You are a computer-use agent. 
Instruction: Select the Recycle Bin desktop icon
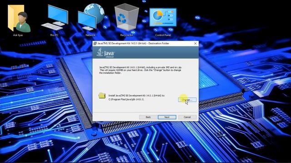tap(126, 17)
